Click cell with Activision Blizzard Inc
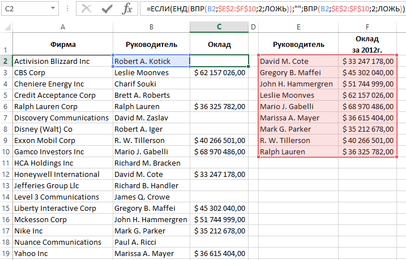The image size is (406, 260). [62, 61]
